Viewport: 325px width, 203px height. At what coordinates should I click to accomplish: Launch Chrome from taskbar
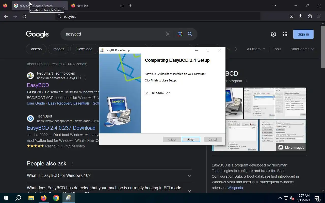[x=56, y=198]
